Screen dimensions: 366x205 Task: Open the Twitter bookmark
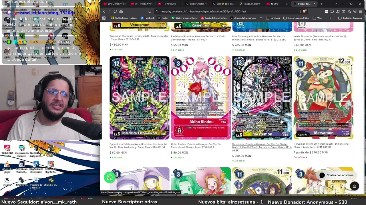[x=163, y=18]
